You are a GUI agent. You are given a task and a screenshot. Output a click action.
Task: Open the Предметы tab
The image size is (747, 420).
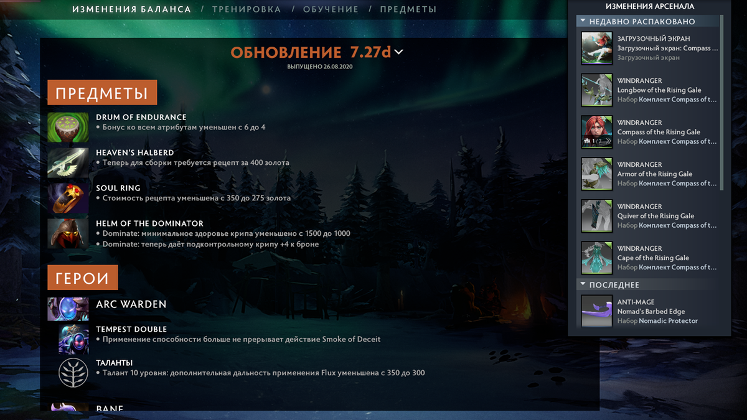pos(408,9)
